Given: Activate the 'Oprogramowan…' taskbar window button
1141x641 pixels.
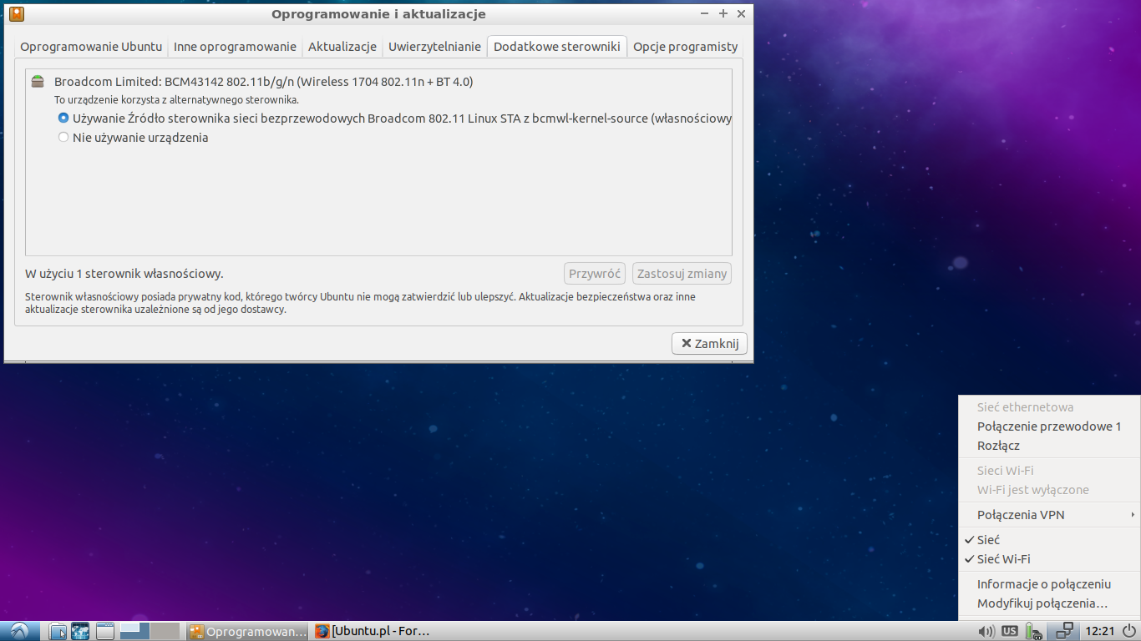Looking at the screenshot, I should [248, 631].
